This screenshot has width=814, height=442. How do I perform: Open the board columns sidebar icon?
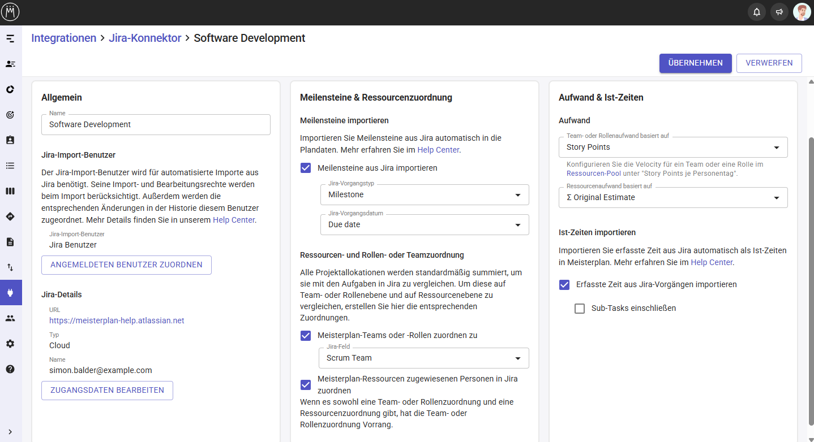click(10, 191)
